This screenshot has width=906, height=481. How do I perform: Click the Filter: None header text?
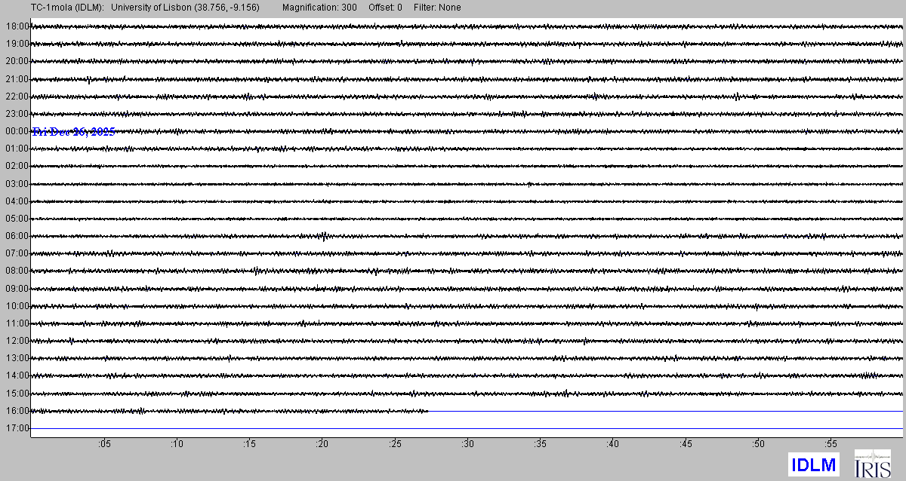click(436, 8)
